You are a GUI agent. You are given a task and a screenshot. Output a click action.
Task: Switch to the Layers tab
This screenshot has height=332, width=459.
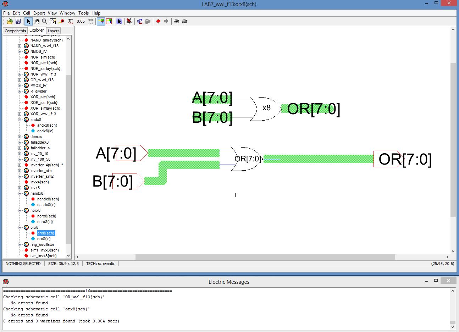(54, 31)
